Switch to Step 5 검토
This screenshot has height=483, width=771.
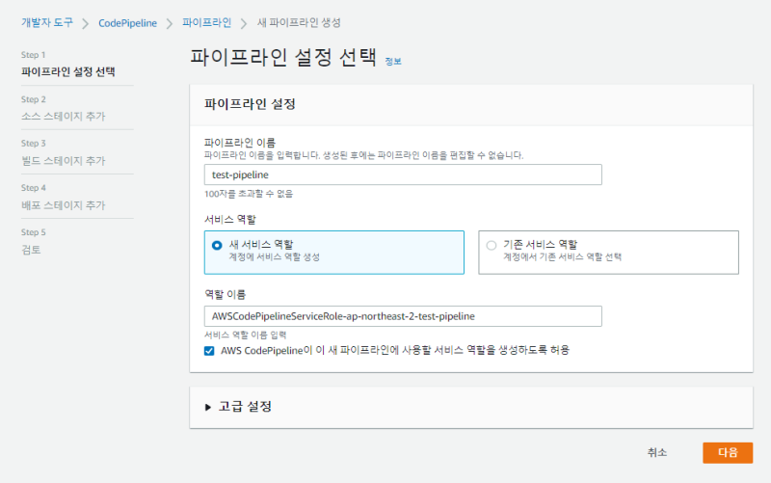[32, 249]
